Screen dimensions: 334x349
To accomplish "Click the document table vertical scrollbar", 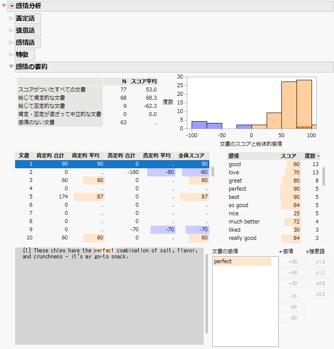I will [213, 172].
